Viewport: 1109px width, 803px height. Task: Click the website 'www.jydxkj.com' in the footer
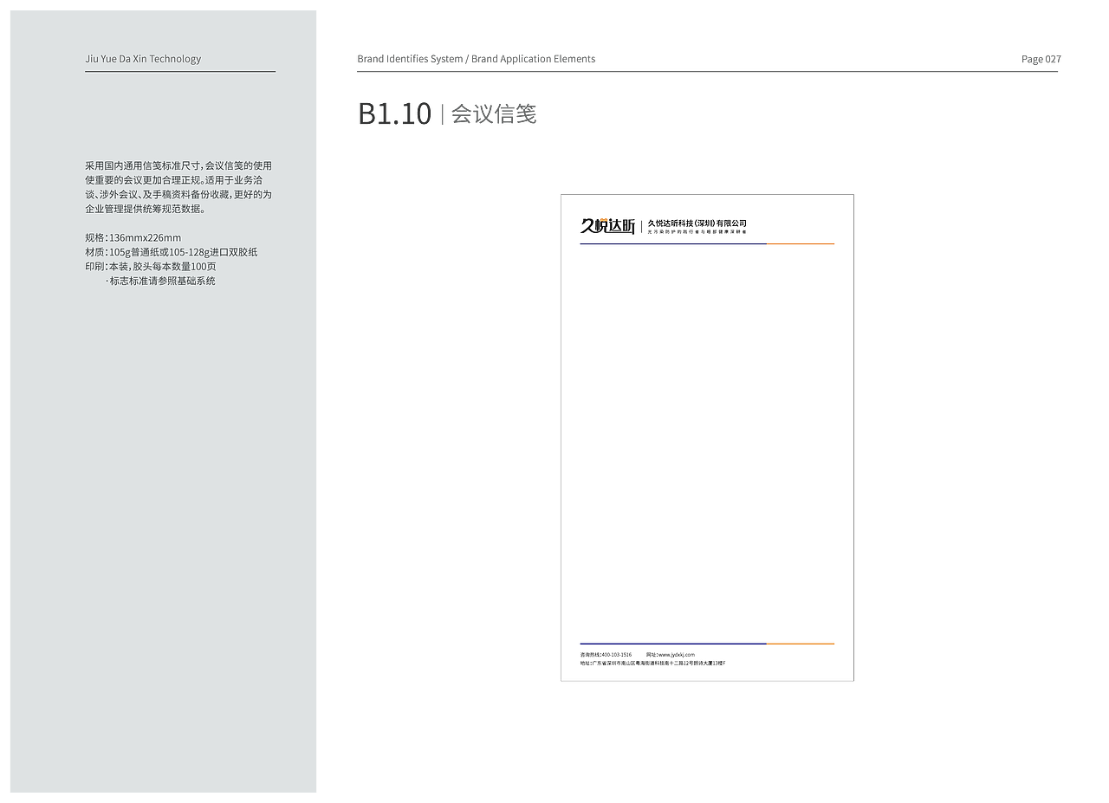point(677,655)
